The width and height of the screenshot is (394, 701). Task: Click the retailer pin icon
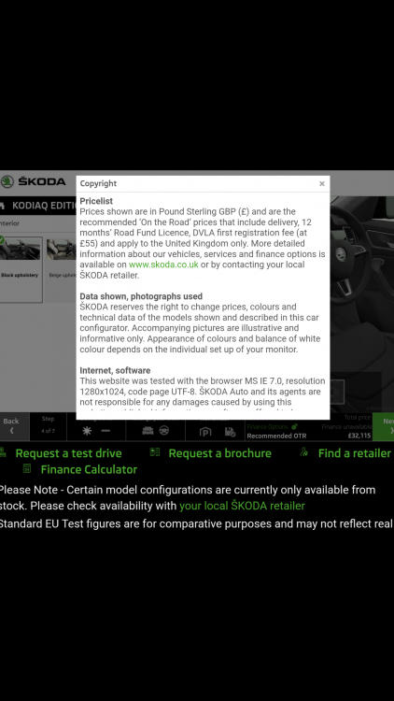tap(304, 452)
